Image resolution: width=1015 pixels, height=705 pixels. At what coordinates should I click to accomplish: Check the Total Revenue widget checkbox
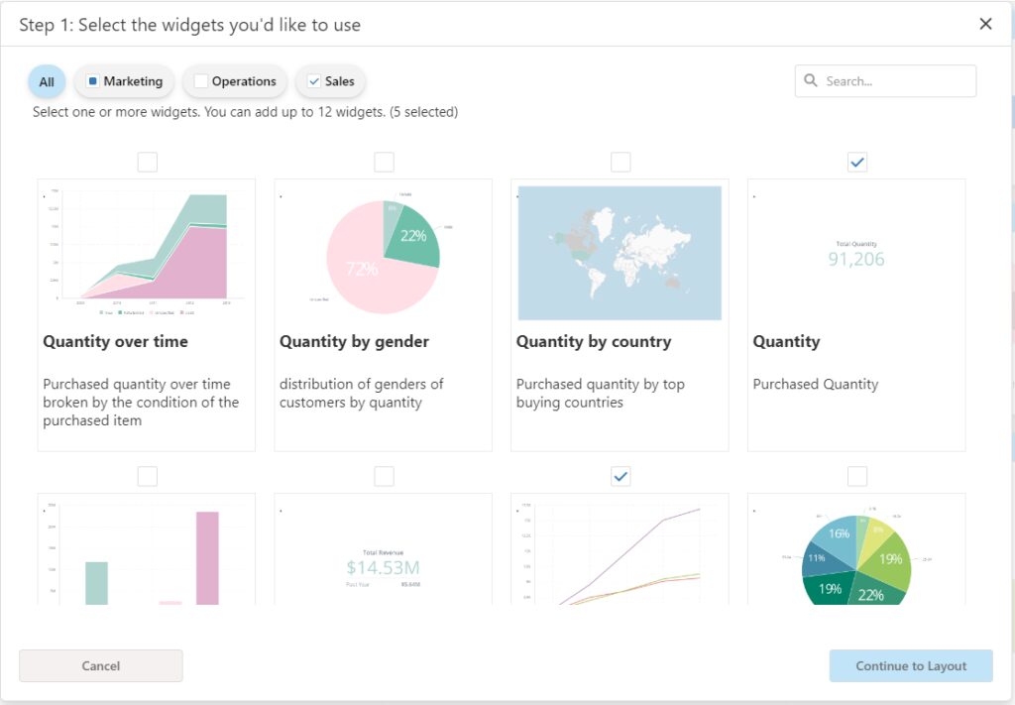click(384, 476)
